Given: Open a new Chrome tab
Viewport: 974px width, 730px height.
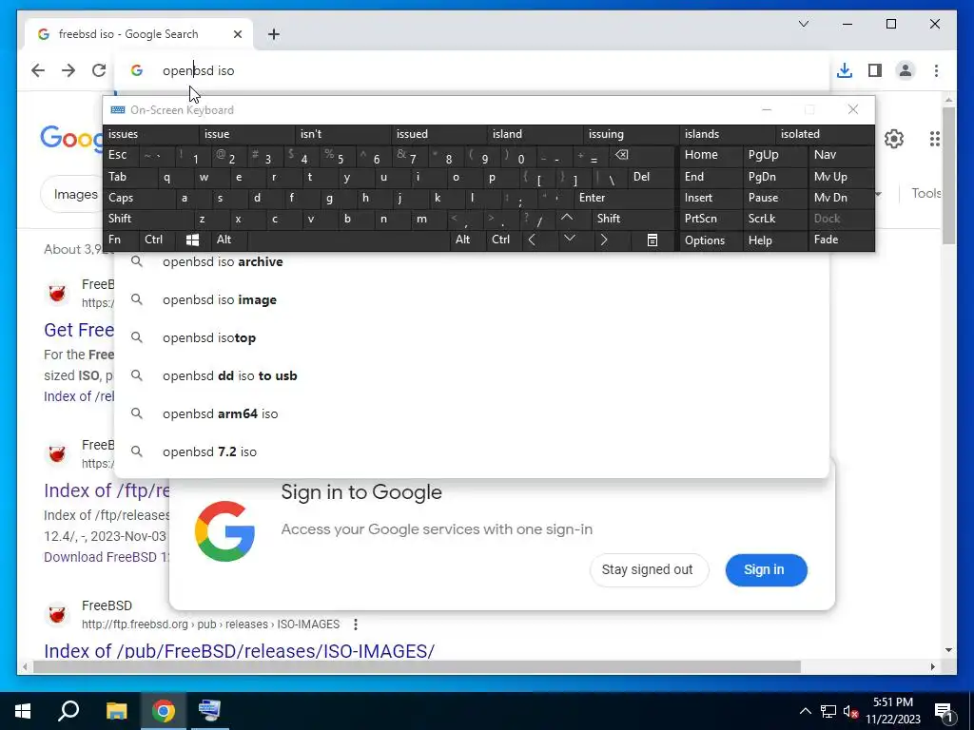Looking at the screenshot, I should (x=273, y=34).
